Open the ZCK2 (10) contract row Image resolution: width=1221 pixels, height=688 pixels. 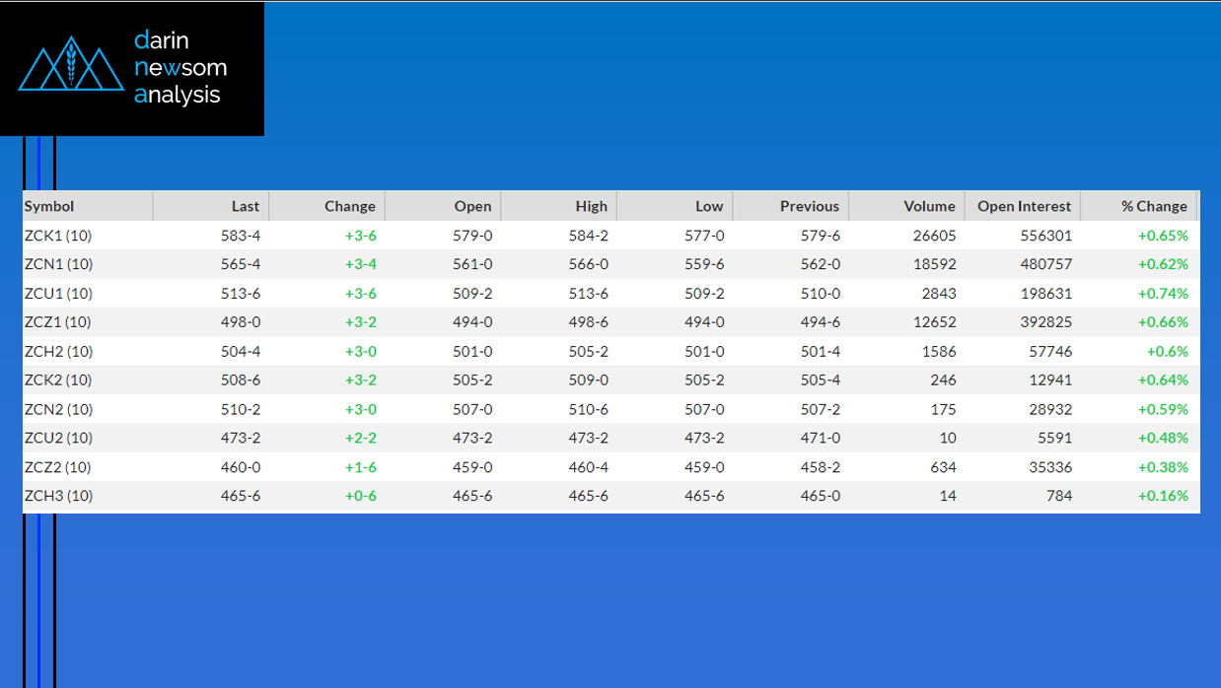tap(58, 380)
